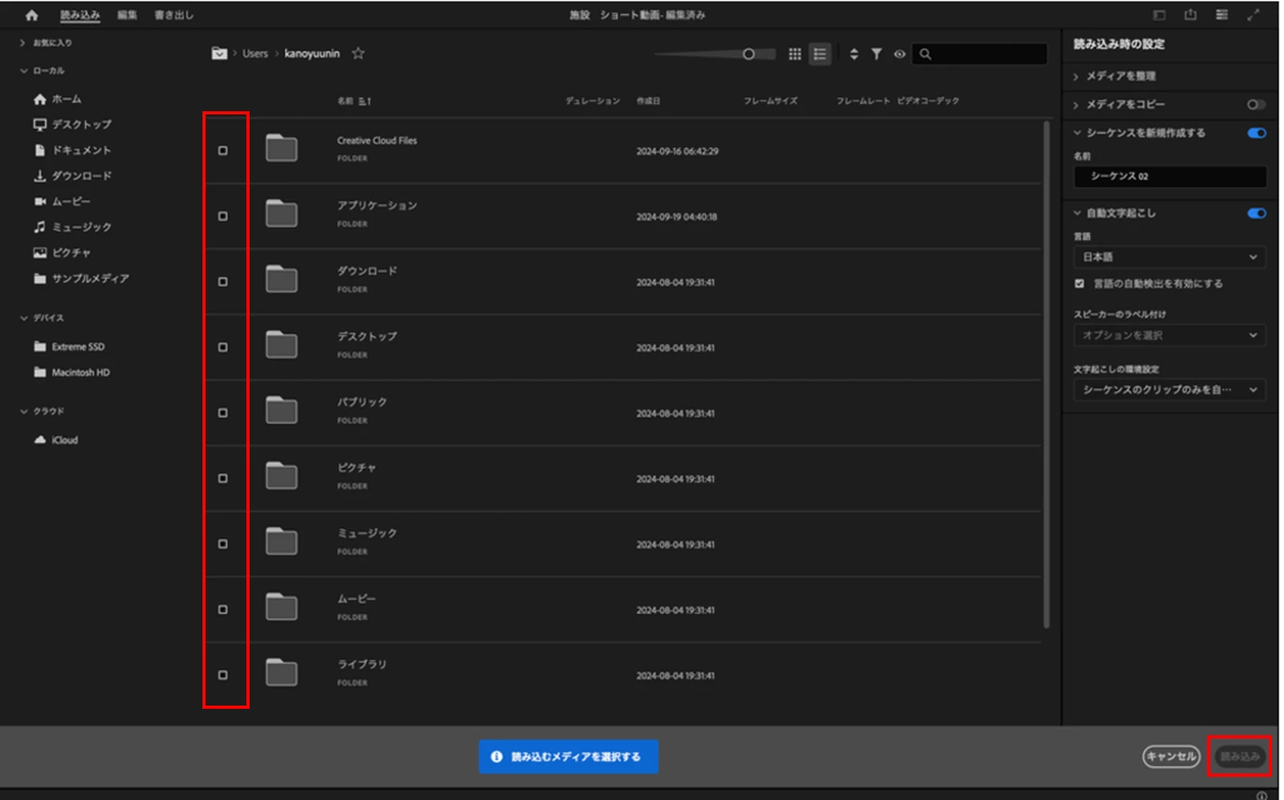Open ミュージック location in sidebar

(73, 227)
